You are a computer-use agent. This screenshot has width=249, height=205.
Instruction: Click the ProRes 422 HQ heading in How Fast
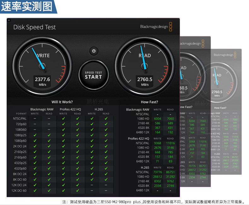click(138, 138)
